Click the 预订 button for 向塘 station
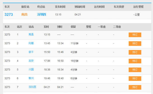This screenshot has height=94, width=153. [x=135, y=44]
